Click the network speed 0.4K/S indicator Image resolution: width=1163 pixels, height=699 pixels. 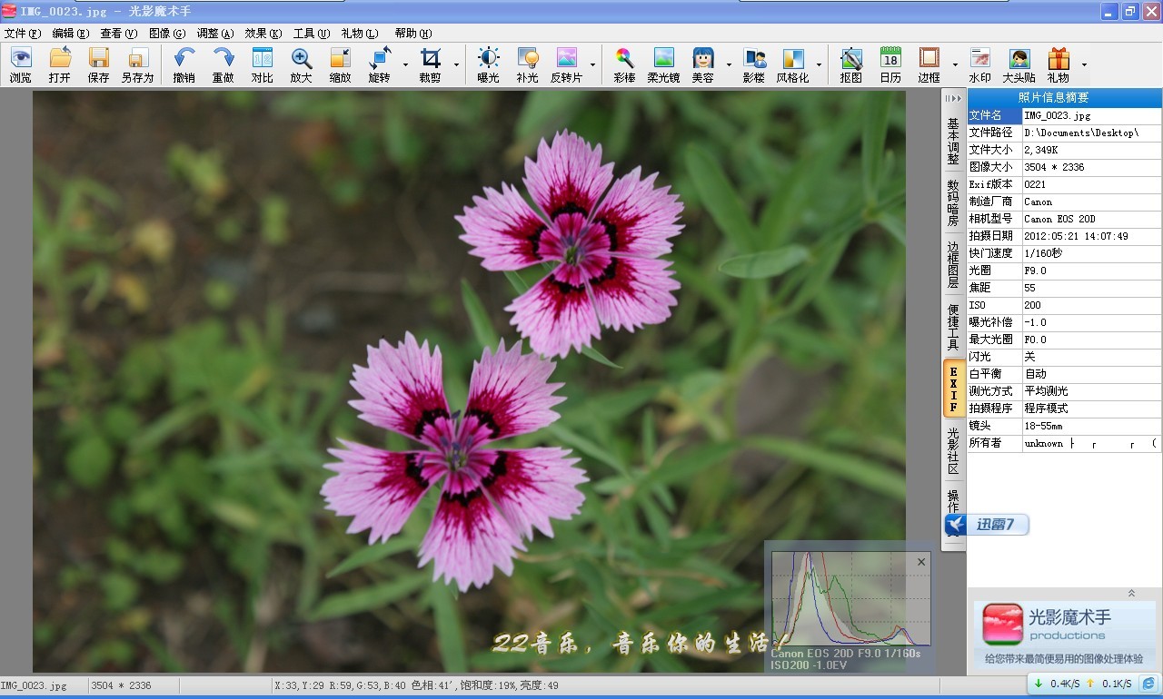(1057, 684)
